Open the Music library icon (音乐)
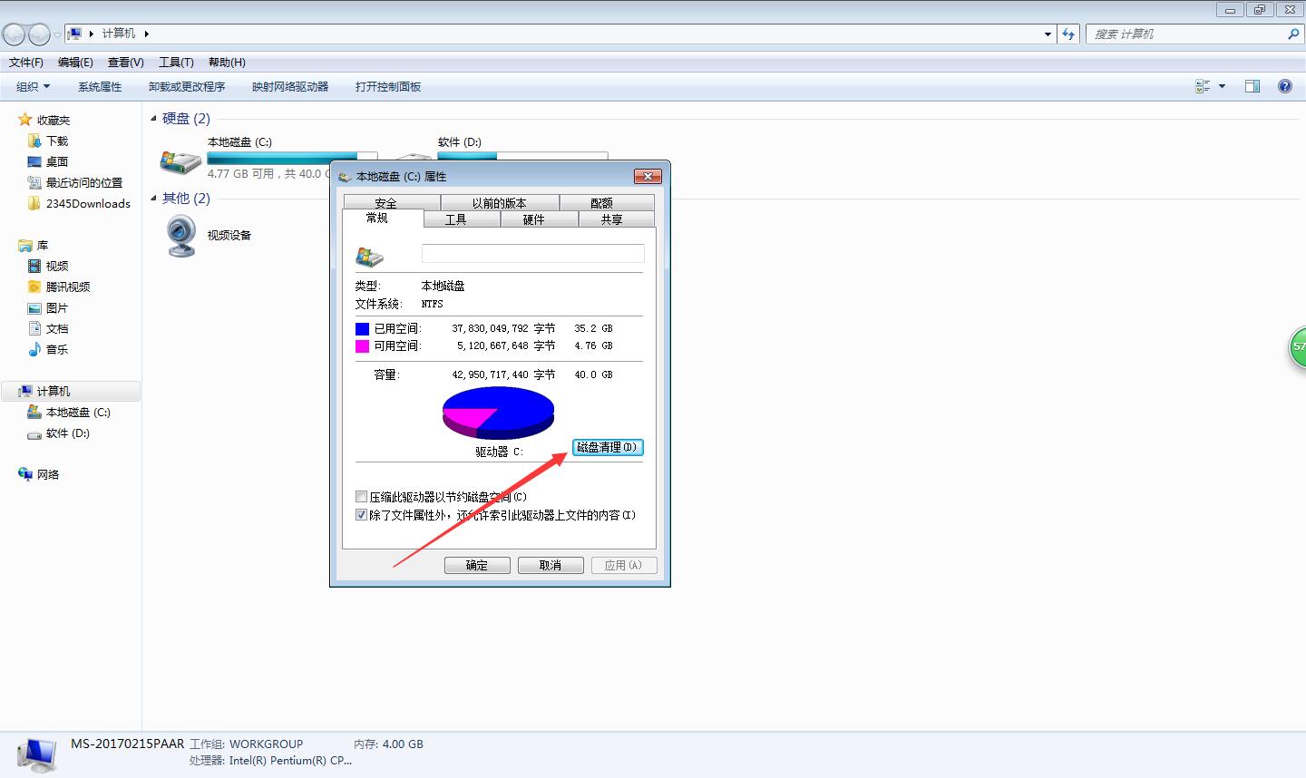The image size is (1306, 778). 34,349
